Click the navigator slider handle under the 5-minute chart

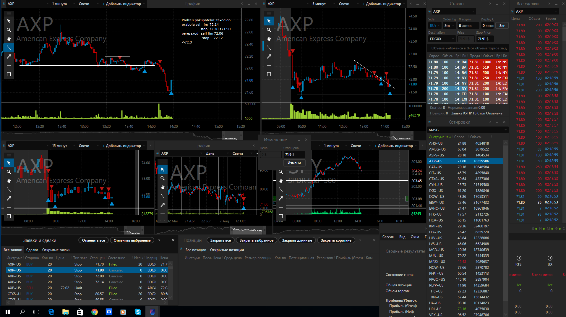coord(402,136)
